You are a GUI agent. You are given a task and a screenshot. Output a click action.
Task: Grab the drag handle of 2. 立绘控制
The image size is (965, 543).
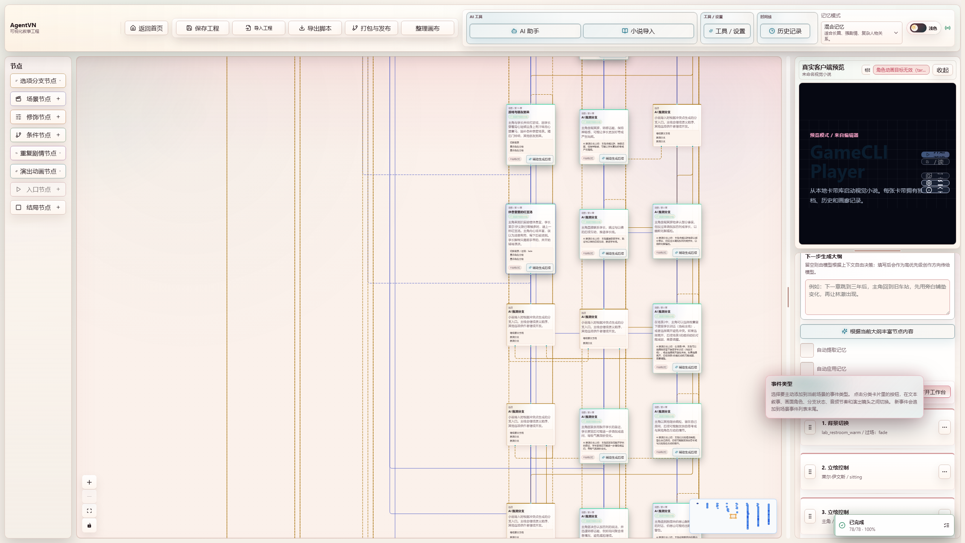[x=810, y=472]
